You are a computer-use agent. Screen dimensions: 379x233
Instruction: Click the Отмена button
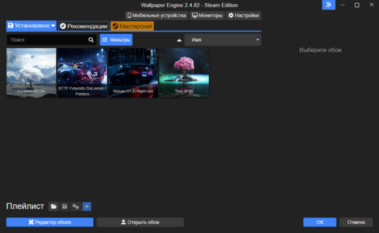[356, 222]
